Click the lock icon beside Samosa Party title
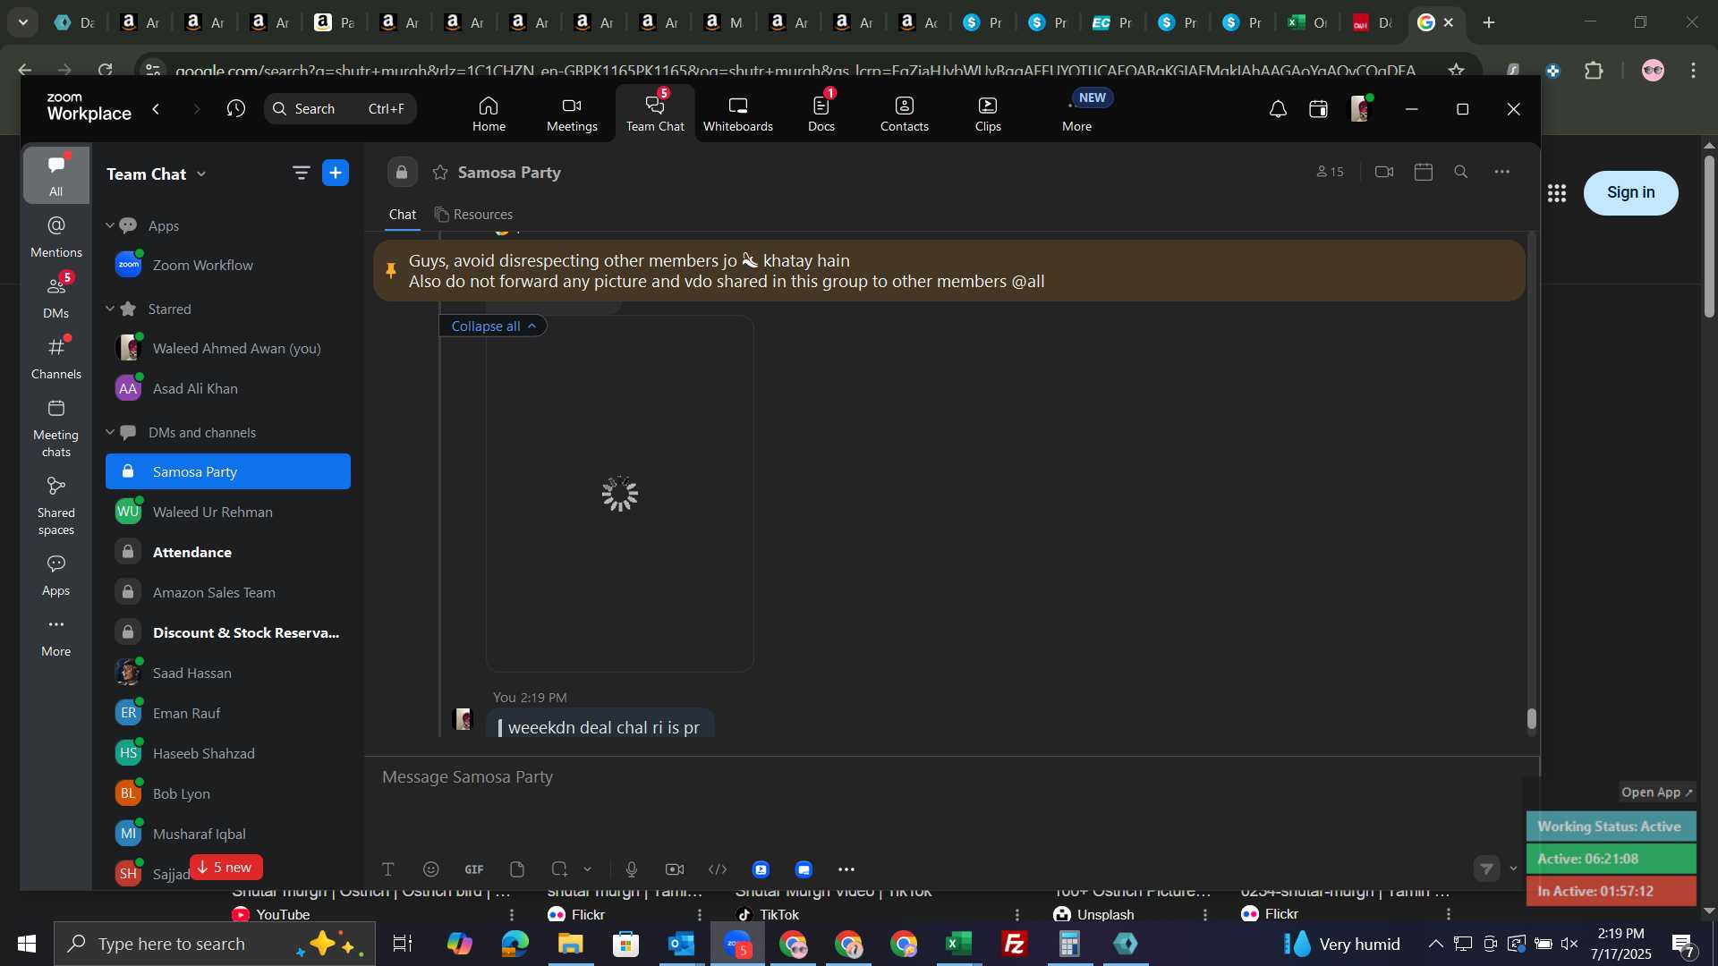Viewport: 1718px width, 966px height. pyautogui.click(x=402, y=173)
